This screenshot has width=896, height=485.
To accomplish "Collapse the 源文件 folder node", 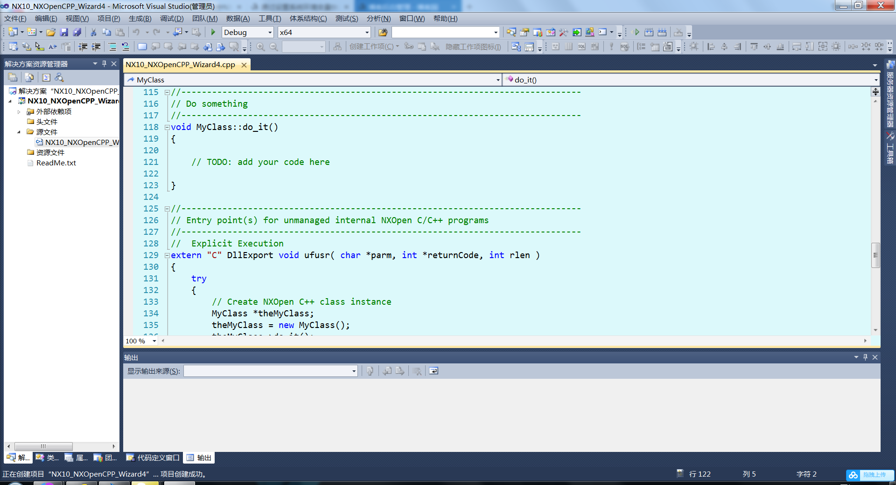I will click(19, 132).
